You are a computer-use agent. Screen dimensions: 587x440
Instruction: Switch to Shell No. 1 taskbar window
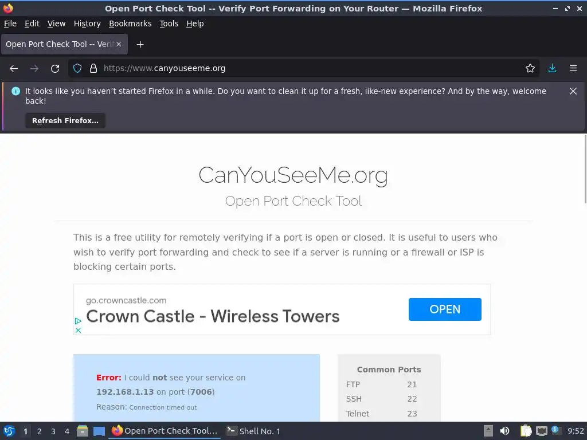coord(254,431)
